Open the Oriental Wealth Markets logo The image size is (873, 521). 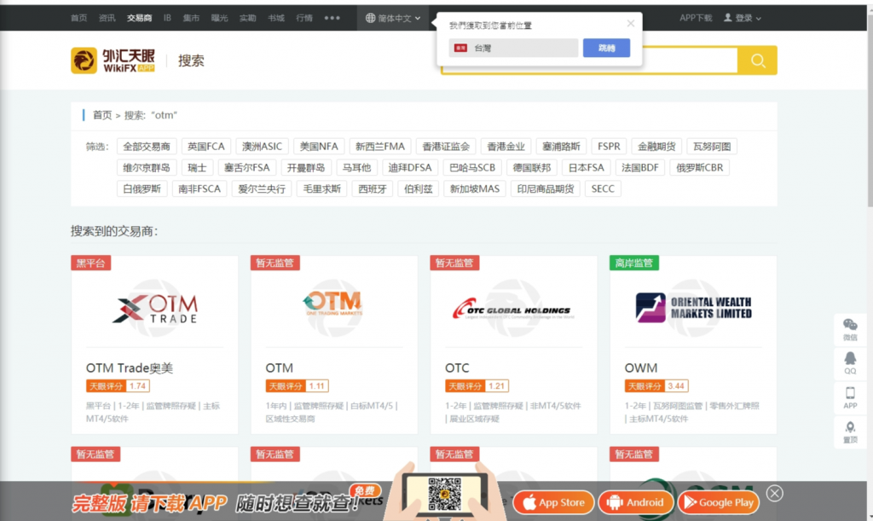(x=693, y=308)
